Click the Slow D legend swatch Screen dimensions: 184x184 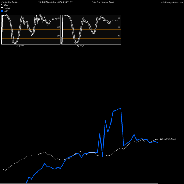[x=2, y=5]
